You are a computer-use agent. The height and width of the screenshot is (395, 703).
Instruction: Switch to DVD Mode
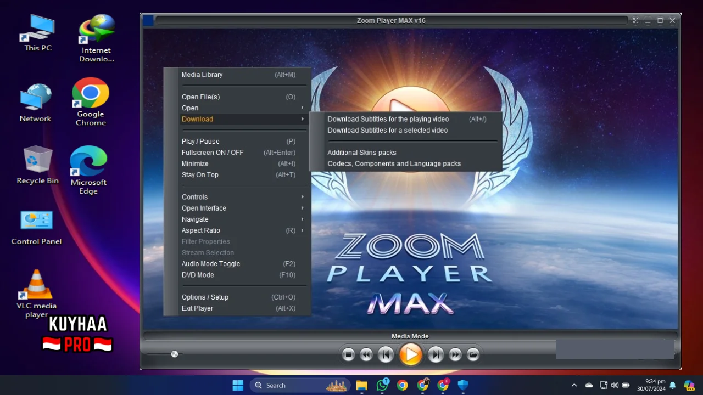click(238, 275)
